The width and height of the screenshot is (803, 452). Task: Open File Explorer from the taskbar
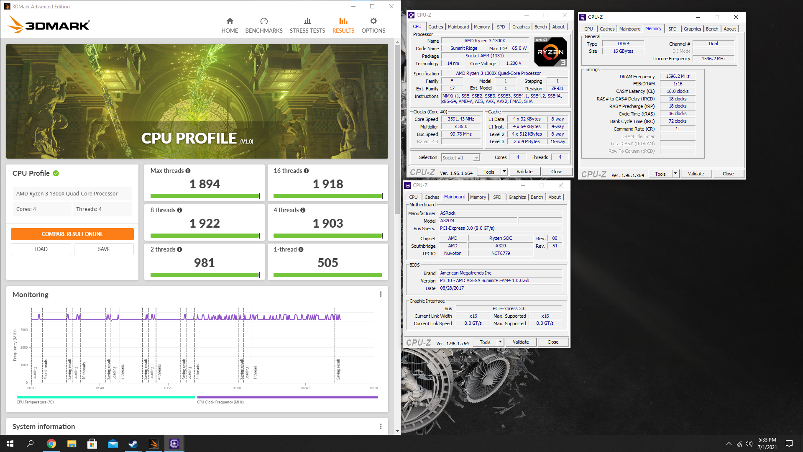coord(72,444)
